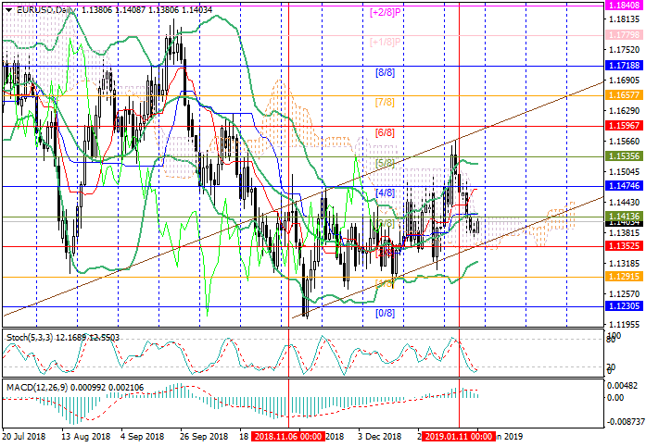Image resolution: width=646 pixels, height=447 pixels.
Task: Select the magenta 1.18408 price label
Action: coord(623,5)
